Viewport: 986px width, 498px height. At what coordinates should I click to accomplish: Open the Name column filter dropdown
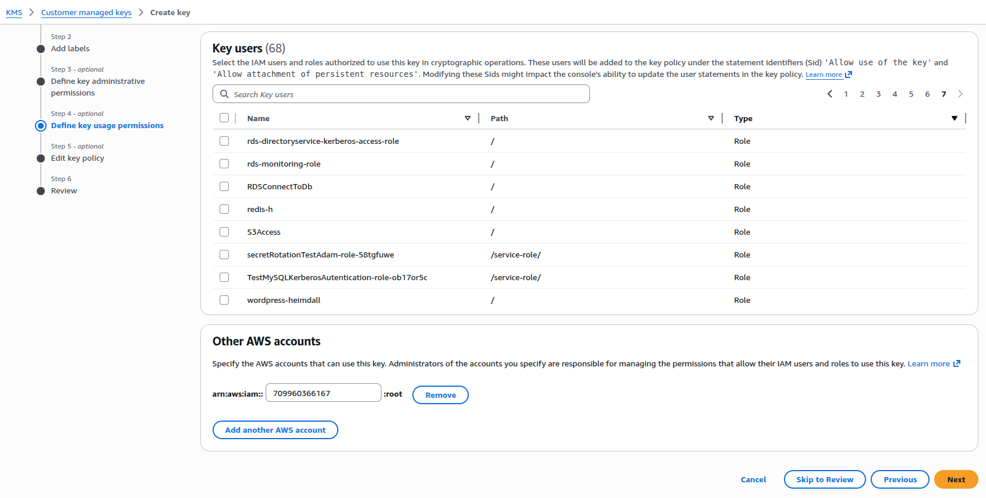click(468, 118)
